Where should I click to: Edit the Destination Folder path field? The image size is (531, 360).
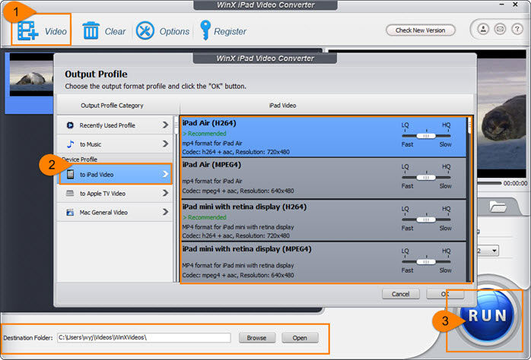(x=144, y=337)
